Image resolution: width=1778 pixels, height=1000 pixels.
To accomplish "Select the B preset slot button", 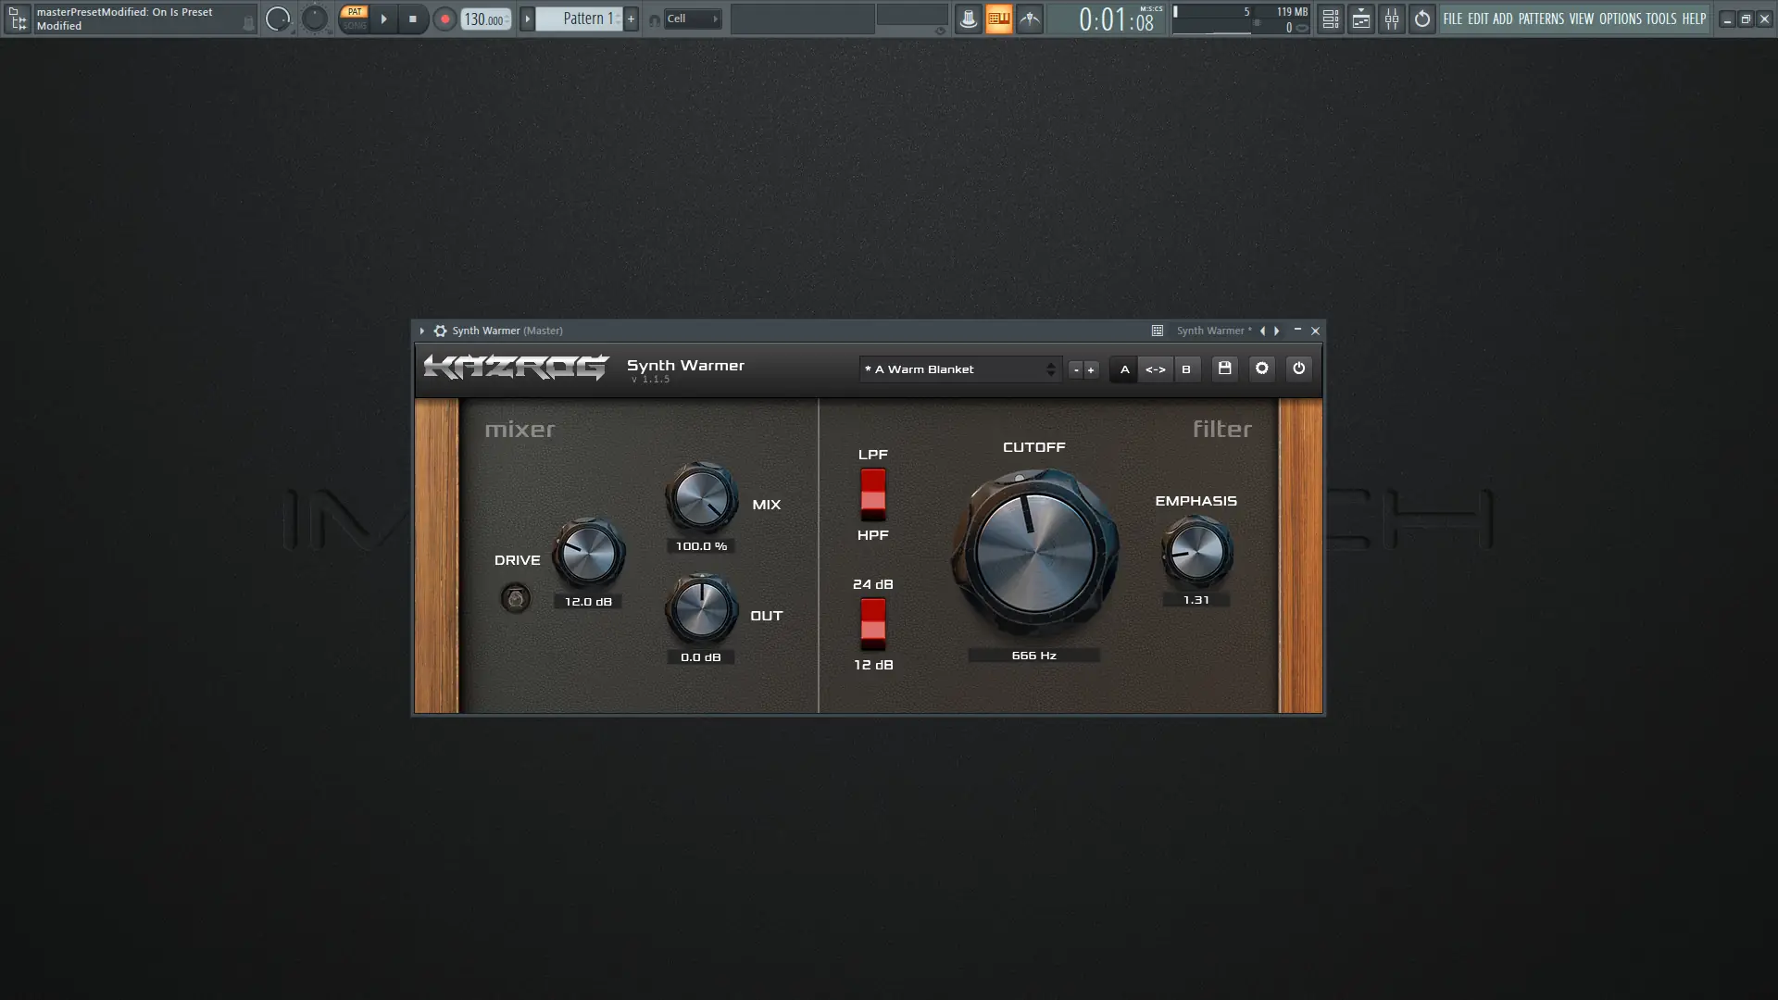I will pyautogui.click(x=1185, y=369).
